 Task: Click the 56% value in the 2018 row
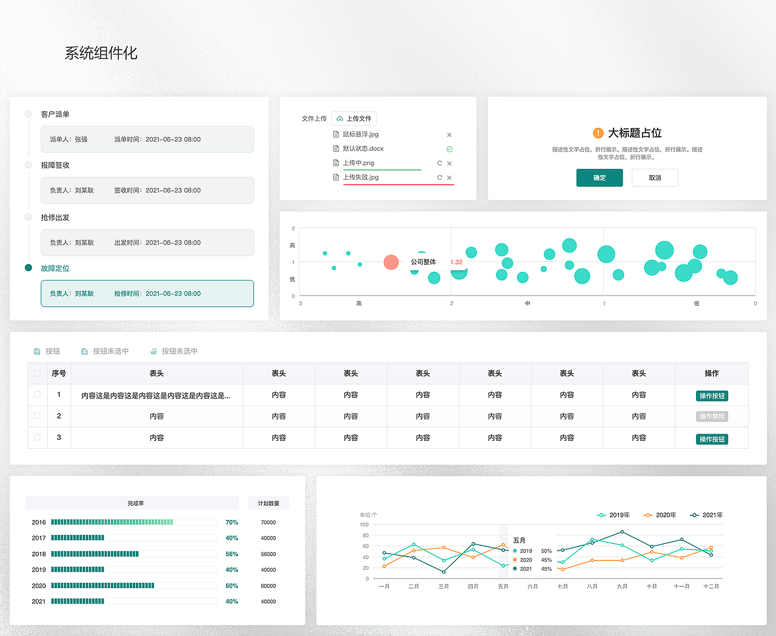(x=232, y=554)
